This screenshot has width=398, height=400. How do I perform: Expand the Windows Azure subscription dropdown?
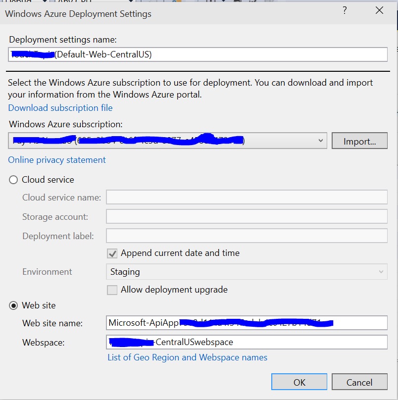point(167,141)
